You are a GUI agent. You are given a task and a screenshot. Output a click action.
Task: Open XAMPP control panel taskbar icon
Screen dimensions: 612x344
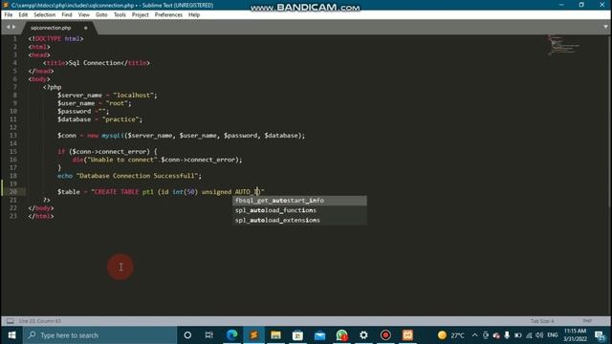click(x=407, y=335)
